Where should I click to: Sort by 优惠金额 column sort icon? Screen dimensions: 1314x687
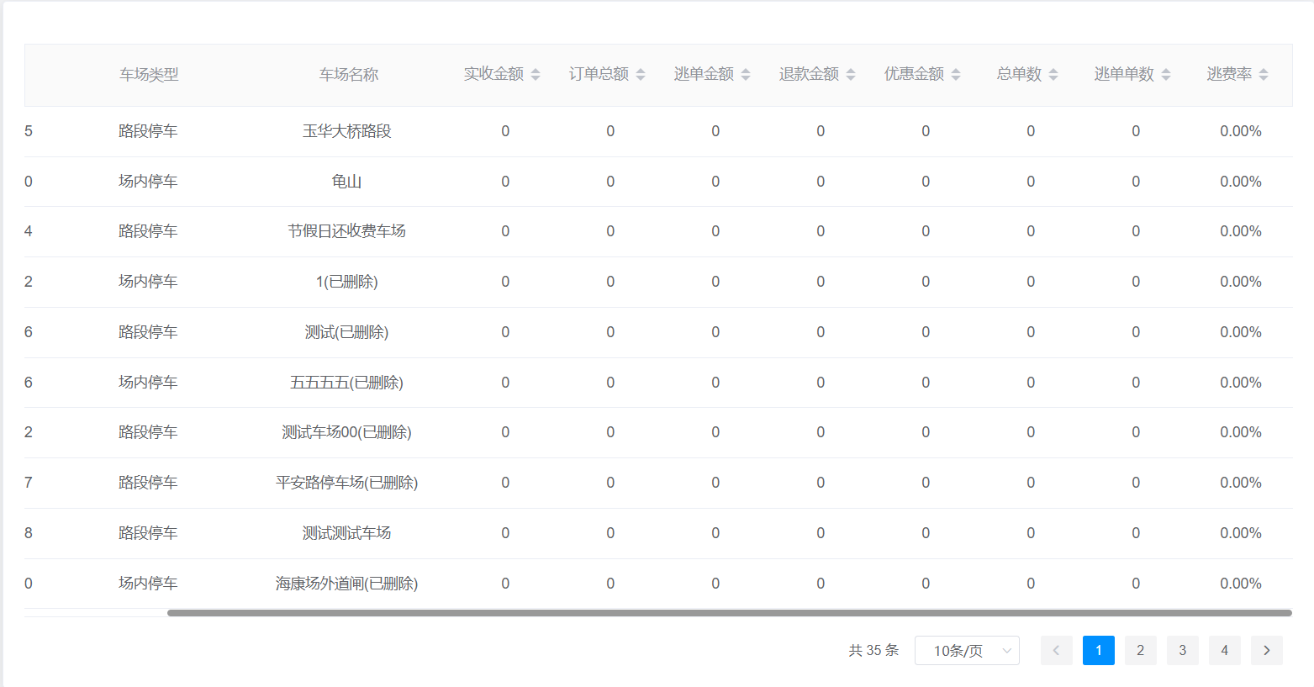(956, 75)
